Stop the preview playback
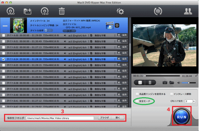Image resolution: width=199 pixels, height=131 pixels. click(140, 83)
